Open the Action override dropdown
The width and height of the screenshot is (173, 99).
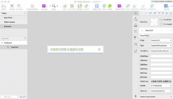pyautogui.click(x=161, y=86)
